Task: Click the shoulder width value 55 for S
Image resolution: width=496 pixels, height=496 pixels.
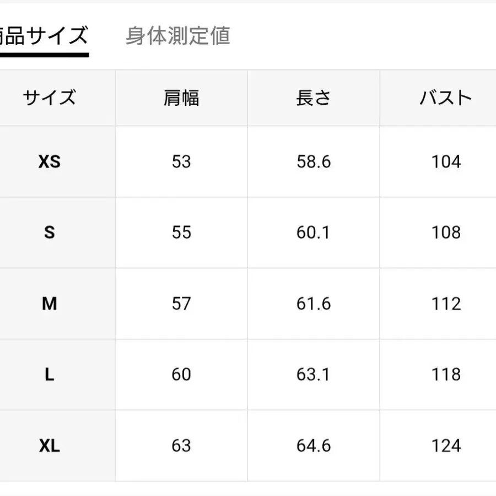Action: tap(182, 233)
